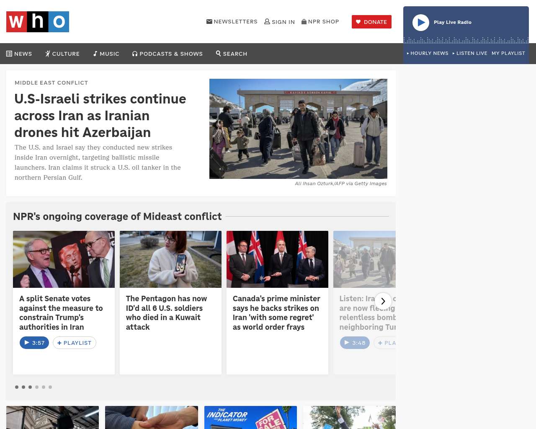Open the U.S-Israeli strikes headline

(x=100, y=116)
